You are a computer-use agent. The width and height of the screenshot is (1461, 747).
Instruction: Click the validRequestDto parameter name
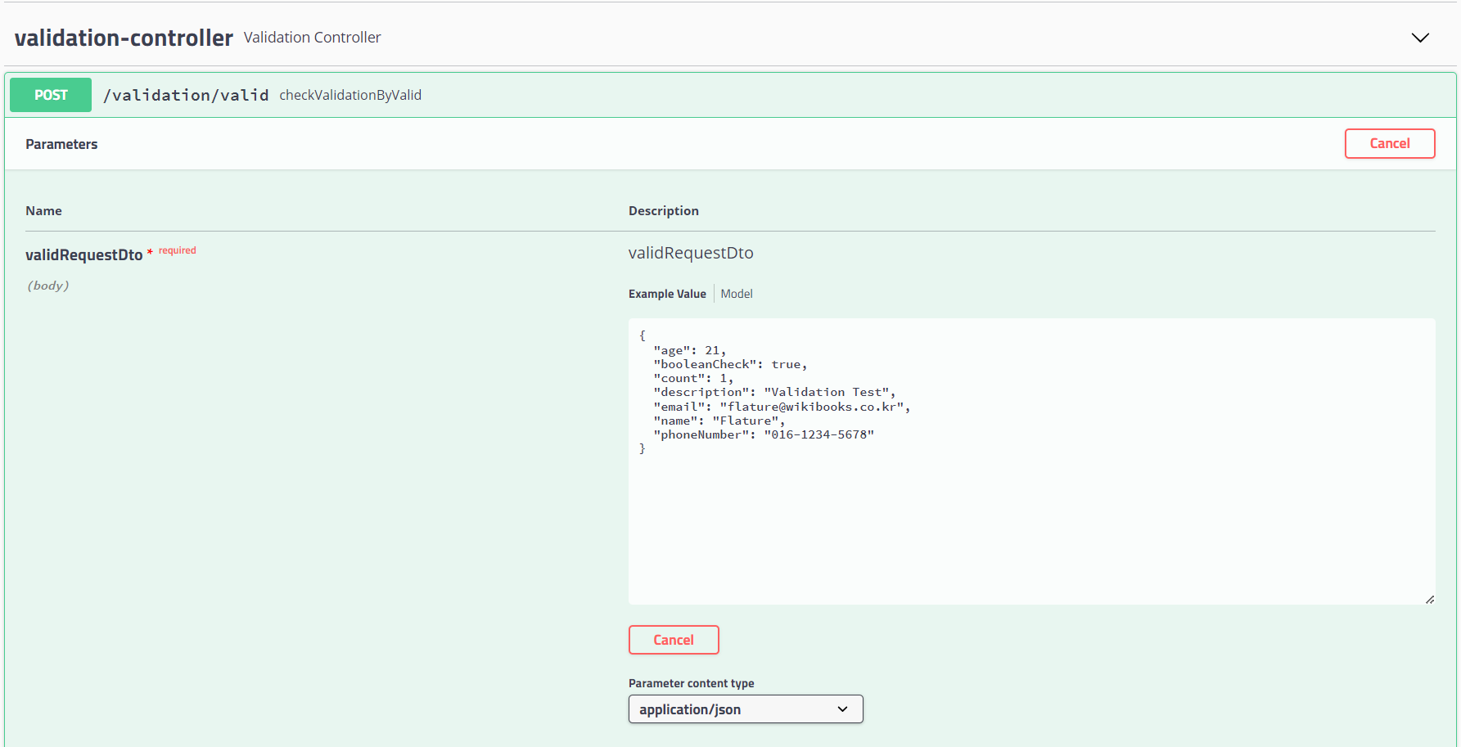pyautogui.click(x=84, y=255)
